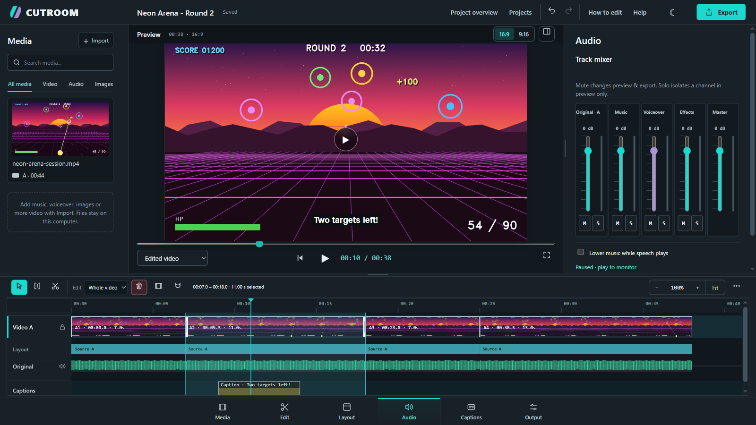The height and width of the screenshot is (425, 756).
Task: Focus the Search media field
Action: coord(60,62)
